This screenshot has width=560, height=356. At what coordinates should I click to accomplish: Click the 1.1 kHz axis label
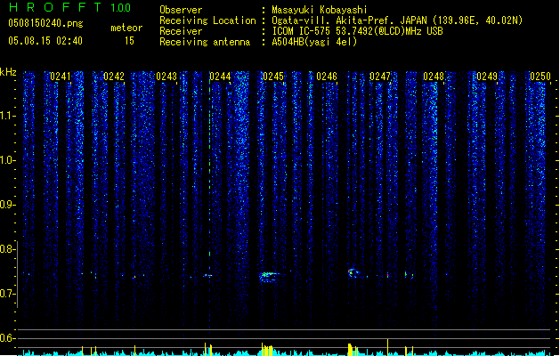point(7,116)
